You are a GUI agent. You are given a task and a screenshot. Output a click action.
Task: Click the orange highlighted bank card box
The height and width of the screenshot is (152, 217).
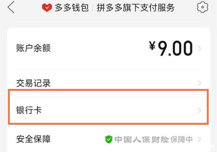[x=108, y=107]
